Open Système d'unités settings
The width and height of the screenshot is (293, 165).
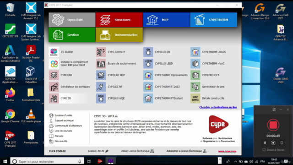coord(61,115)
